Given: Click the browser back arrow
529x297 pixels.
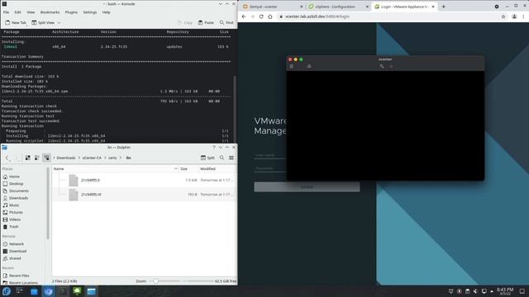Looking at the screenshot, I should coord(244,16).
